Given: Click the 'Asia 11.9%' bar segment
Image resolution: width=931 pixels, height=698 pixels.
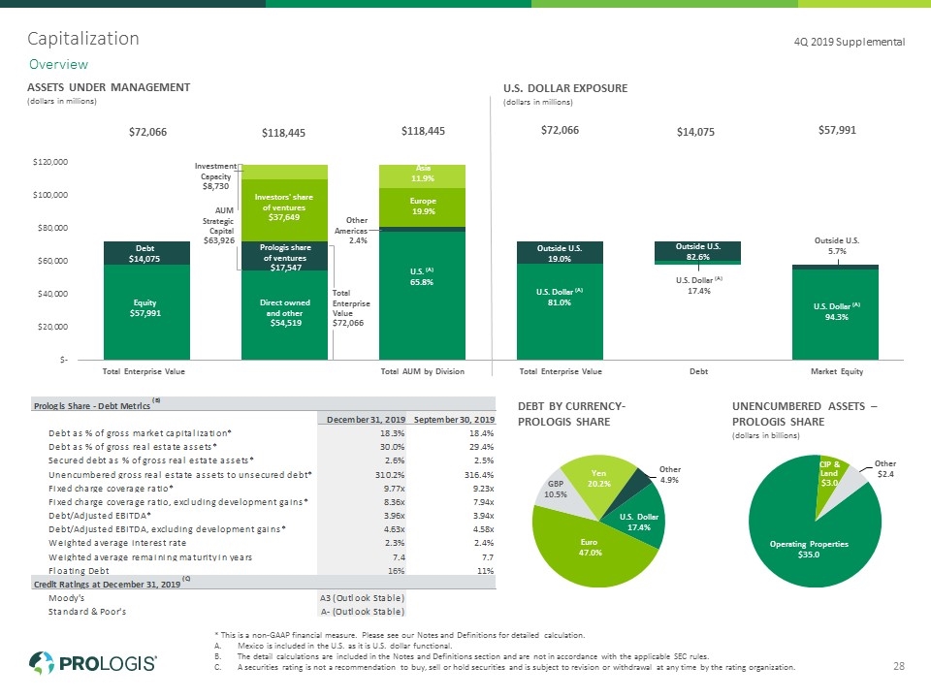Looking at the screenshot, I should 422,175.
